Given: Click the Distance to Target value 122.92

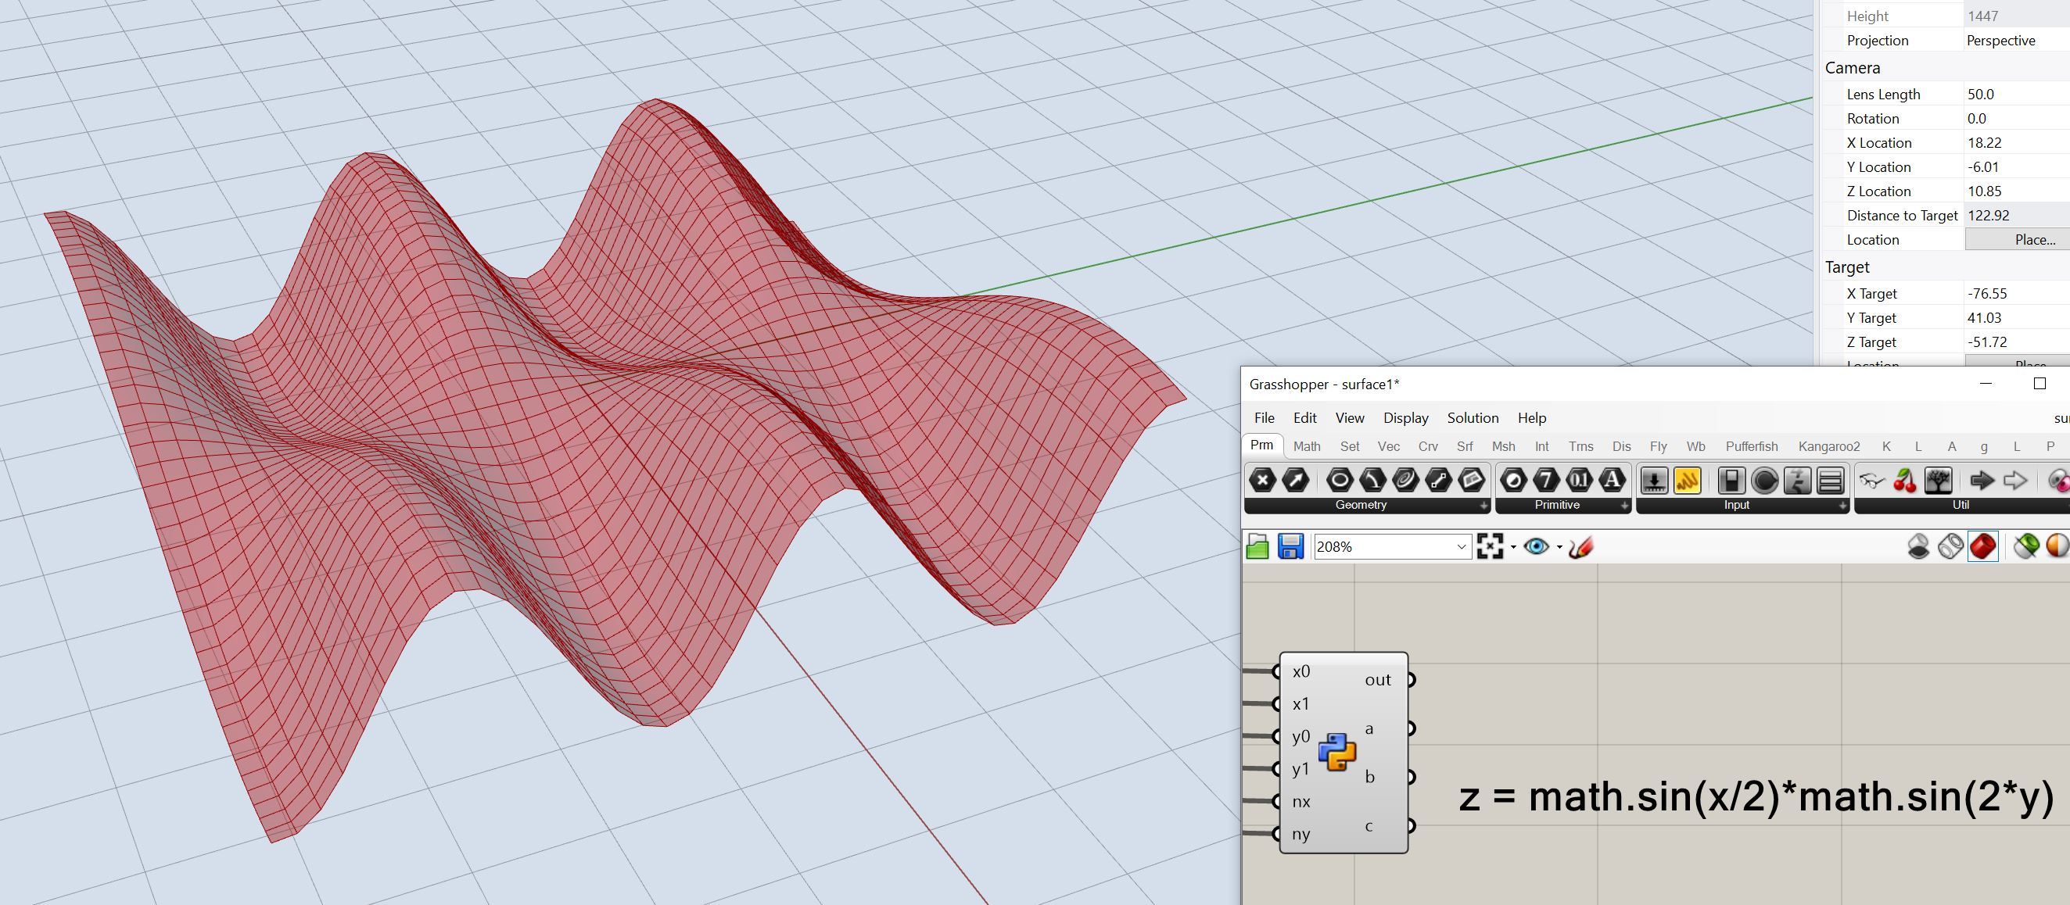Looking at the screenshot, I should 2017,215.
